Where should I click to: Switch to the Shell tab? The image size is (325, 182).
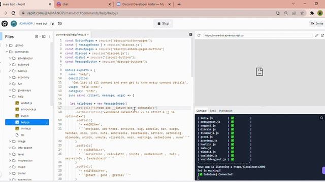point(213,111)
